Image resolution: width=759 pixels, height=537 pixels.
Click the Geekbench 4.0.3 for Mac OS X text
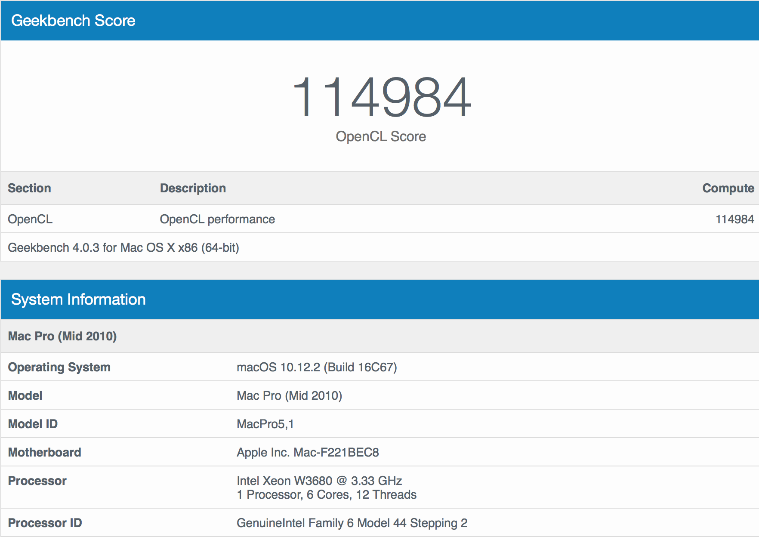click(123, 247)
